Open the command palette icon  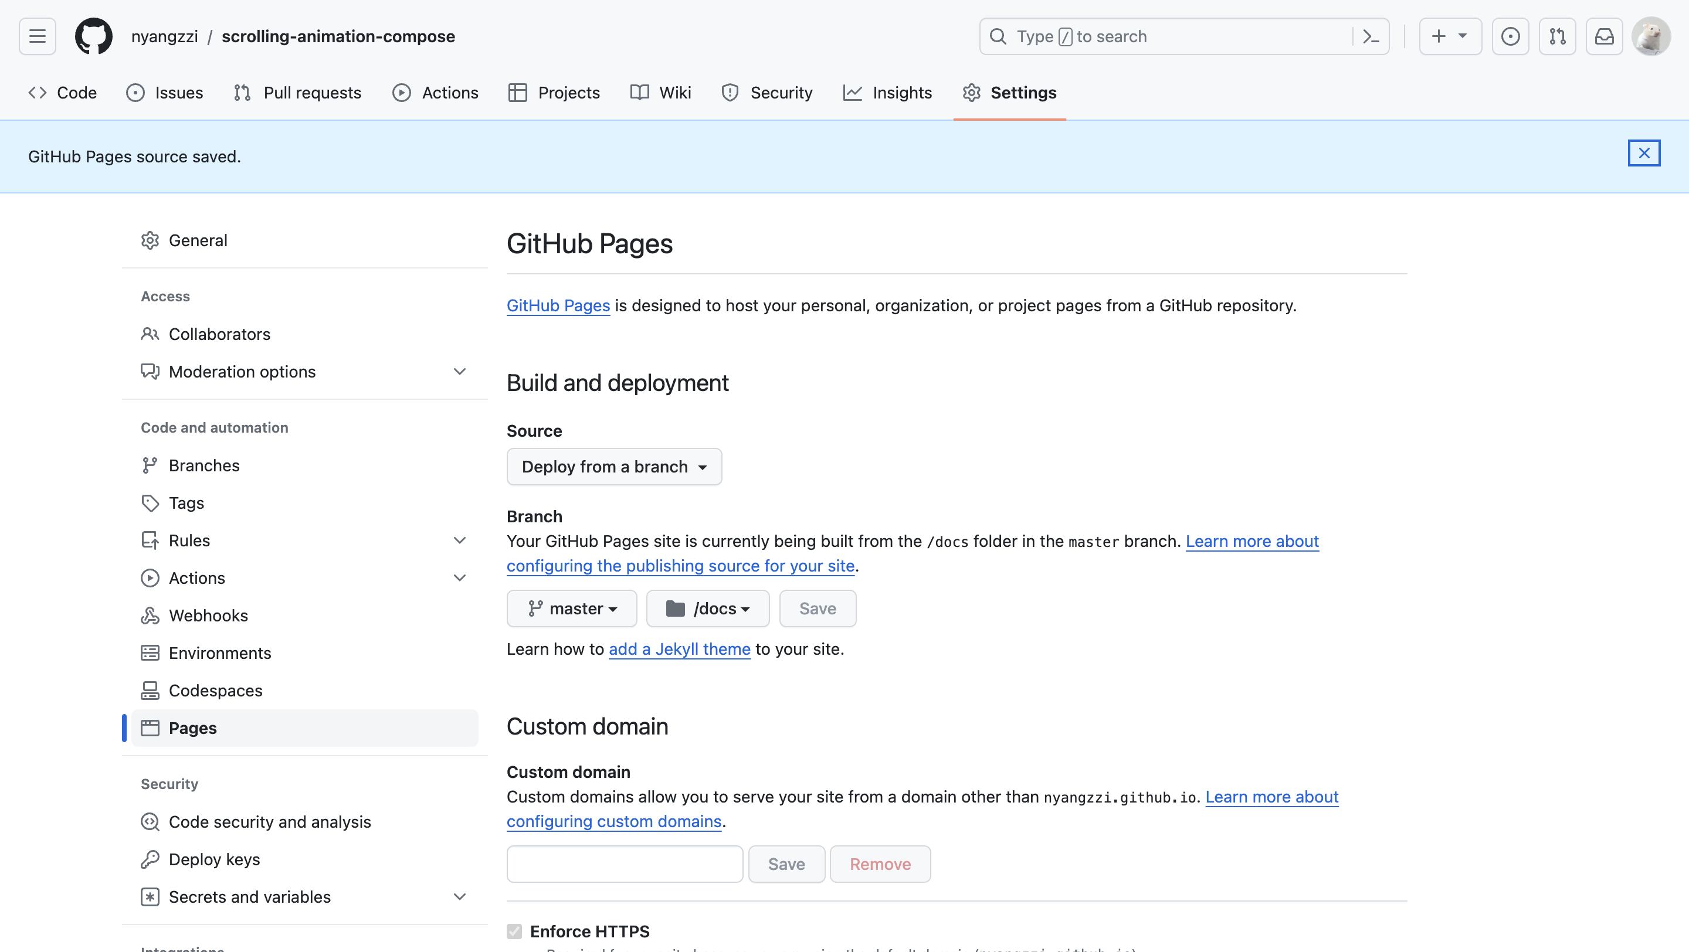point(1371,36)
